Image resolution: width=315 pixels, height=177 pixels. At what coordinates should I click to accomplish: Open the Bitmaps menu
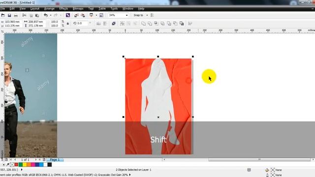[78, 9]
